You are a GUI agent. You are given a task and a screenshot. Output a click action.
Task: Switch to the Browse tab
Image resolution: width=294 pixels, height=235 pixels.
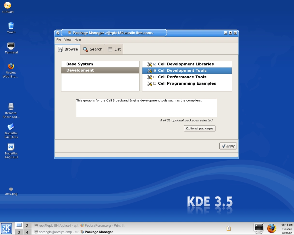[68, 49]
